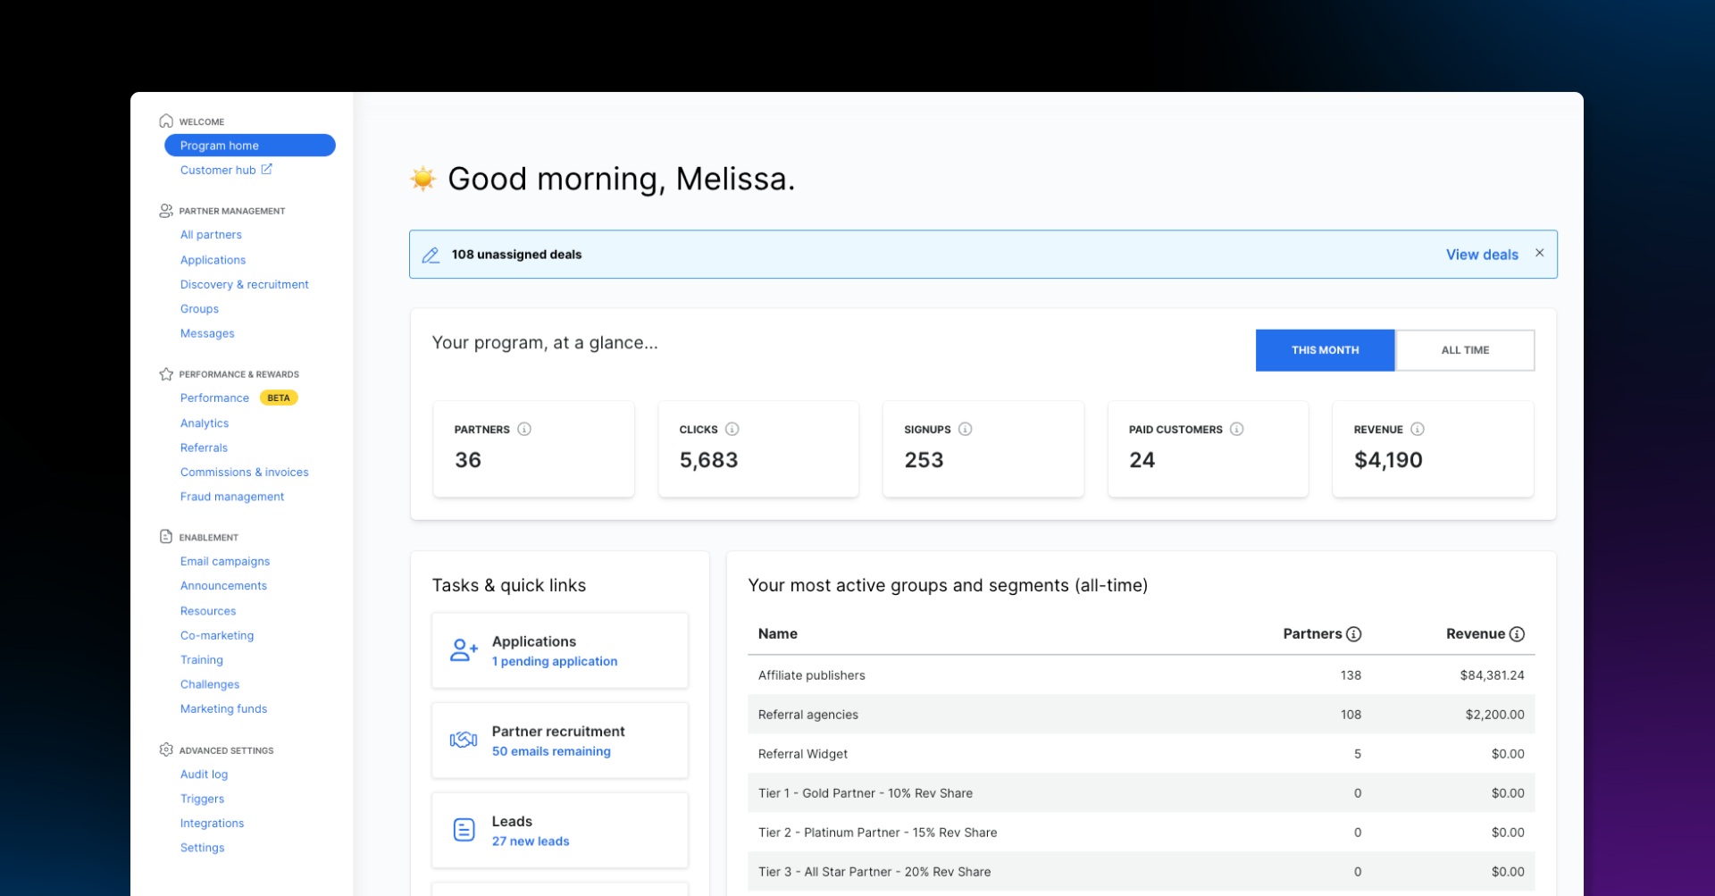The image size is (1715, 896).
Task: Open Groups in sidebar
Action: tap(199, 309)
